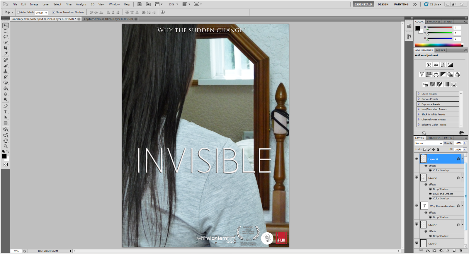Select the Zoom tool in toolbox
Viewport: 469px width, 254px height.
tap(6, 146)
